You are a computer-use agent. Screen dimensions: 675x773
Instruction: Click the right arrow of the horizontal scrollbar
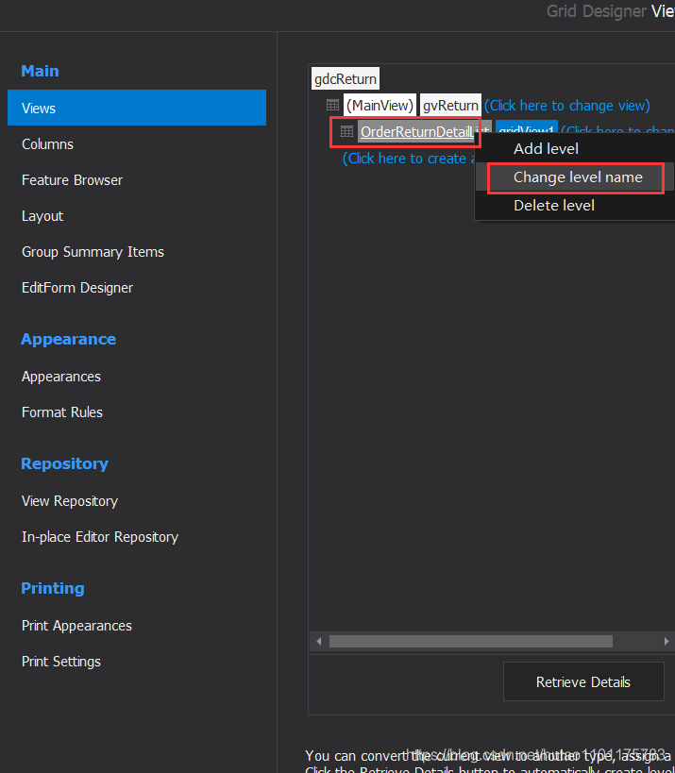pos(665,641)
